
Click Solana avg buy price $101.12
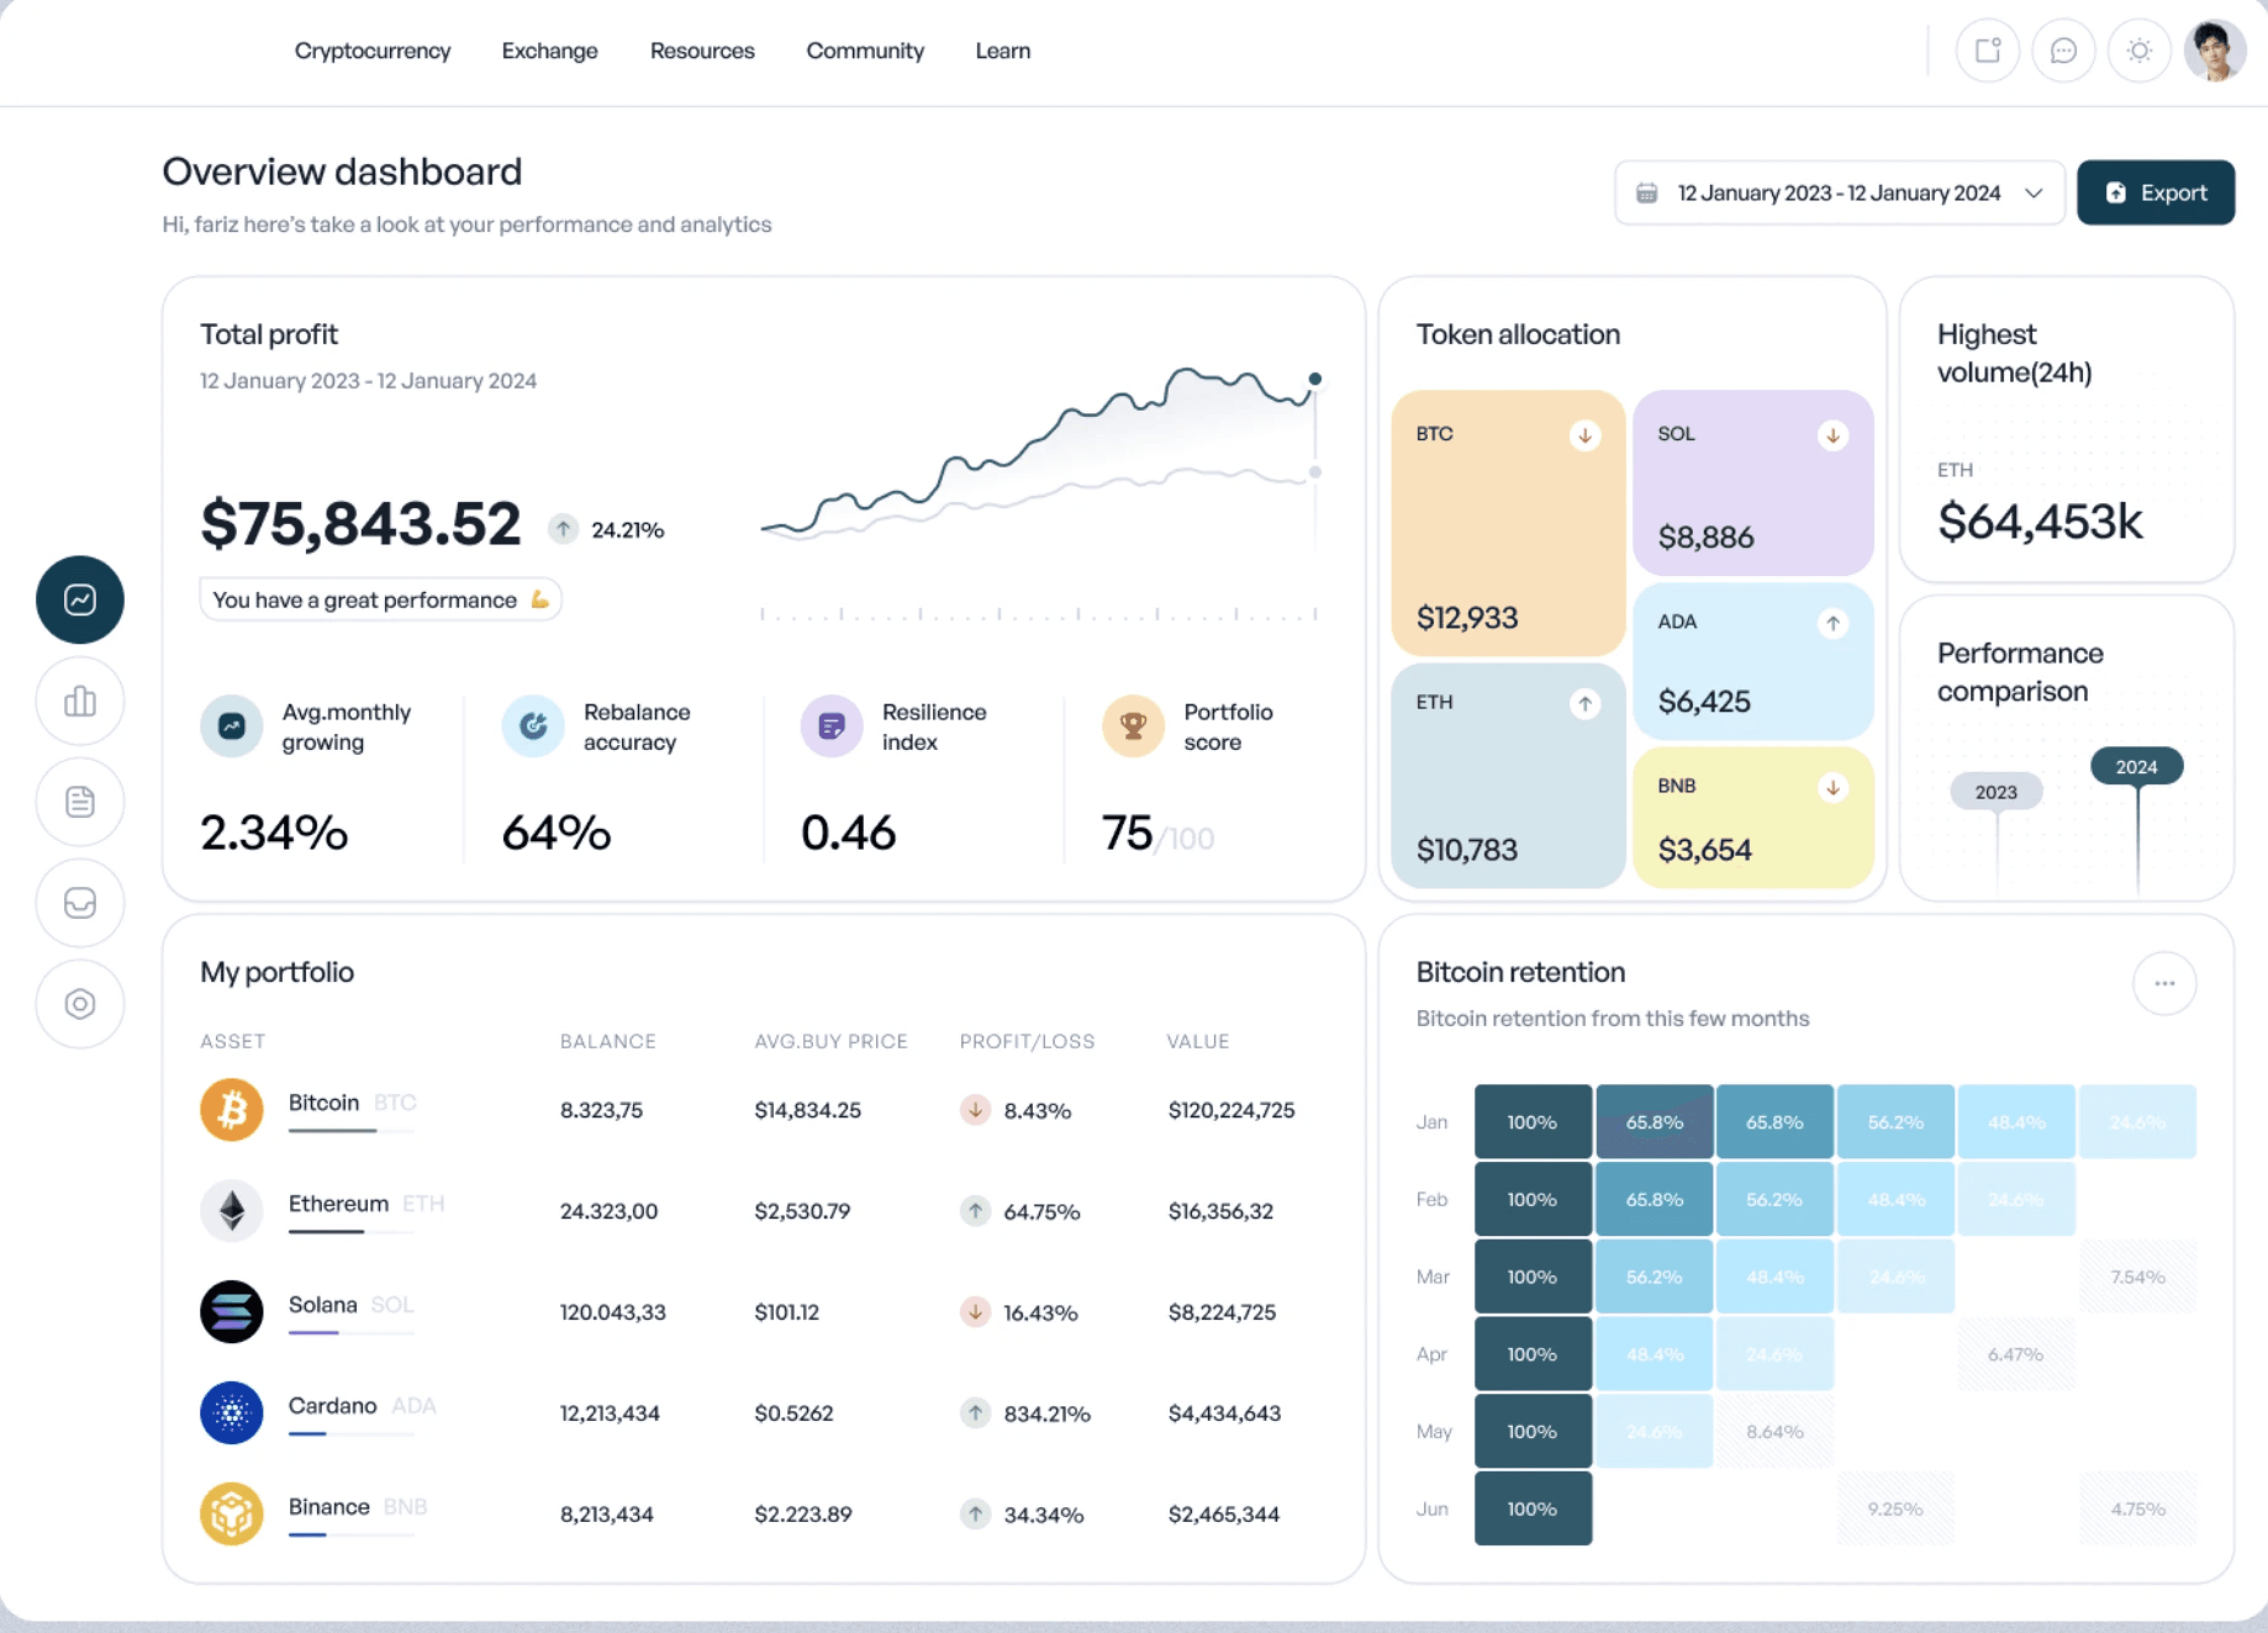click(x=787, y=1312)
